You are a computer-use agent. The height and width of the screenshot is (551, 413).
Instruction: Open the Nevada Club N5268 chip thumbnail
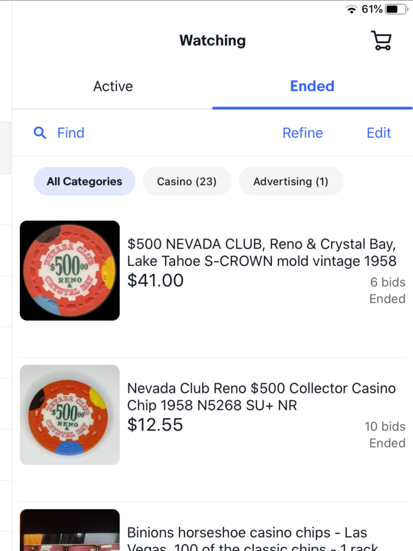pyautogui.click(x=70, y=415)
